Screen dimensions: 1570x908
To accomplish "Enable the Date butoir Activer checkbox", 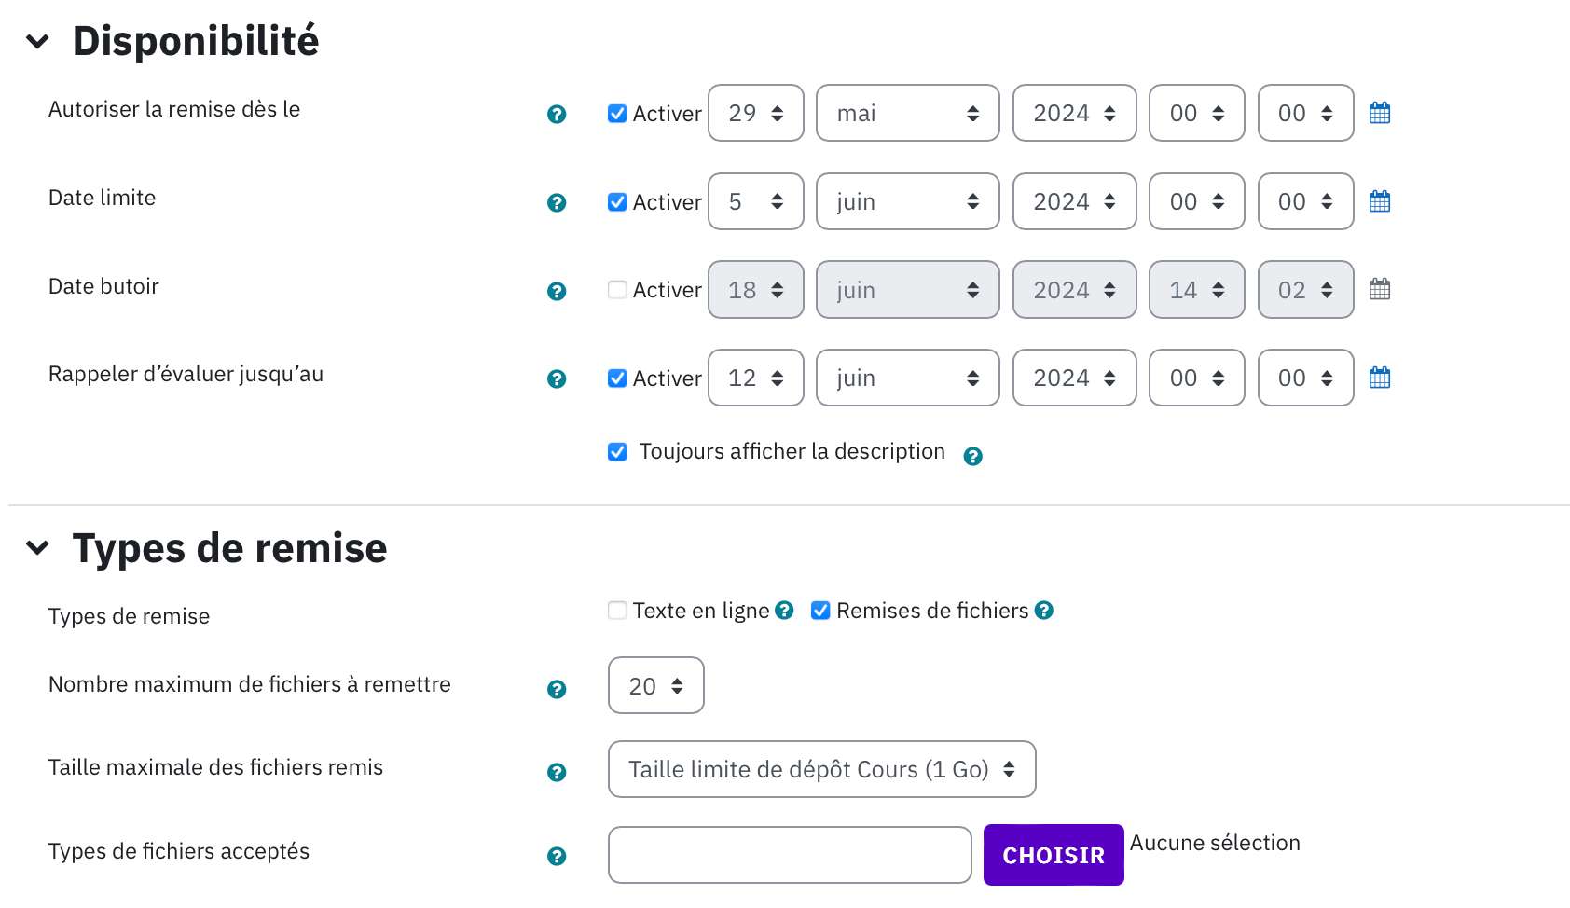I will coord(617,289).
